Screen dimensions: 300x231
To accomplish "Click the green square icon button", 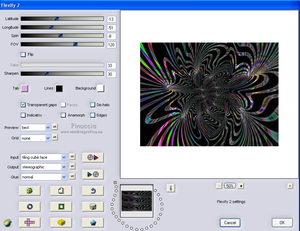I will tap(61, 206).
